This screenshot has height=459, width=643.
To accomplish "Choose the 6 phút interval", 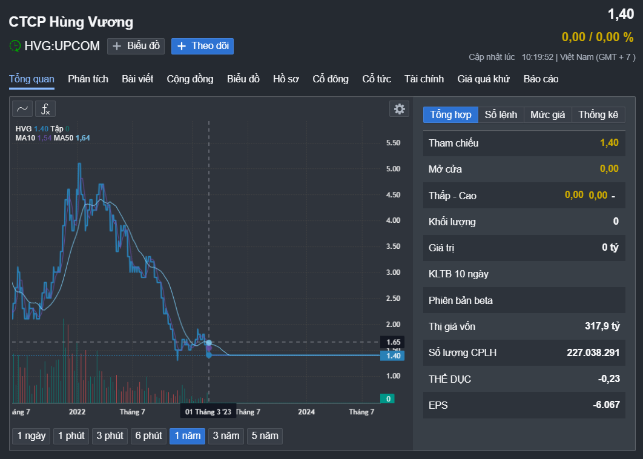I will 148,436.
